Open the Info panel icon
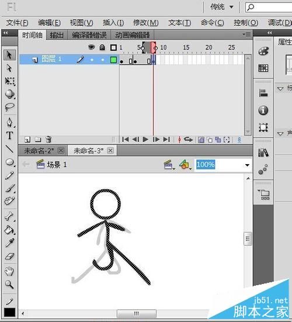 pos(263,110)
